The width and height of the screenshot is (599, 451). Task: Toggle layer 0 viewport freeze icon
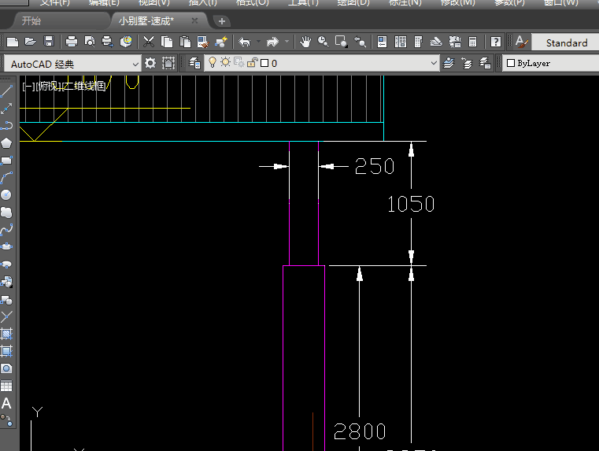click(x=239, y=63)
